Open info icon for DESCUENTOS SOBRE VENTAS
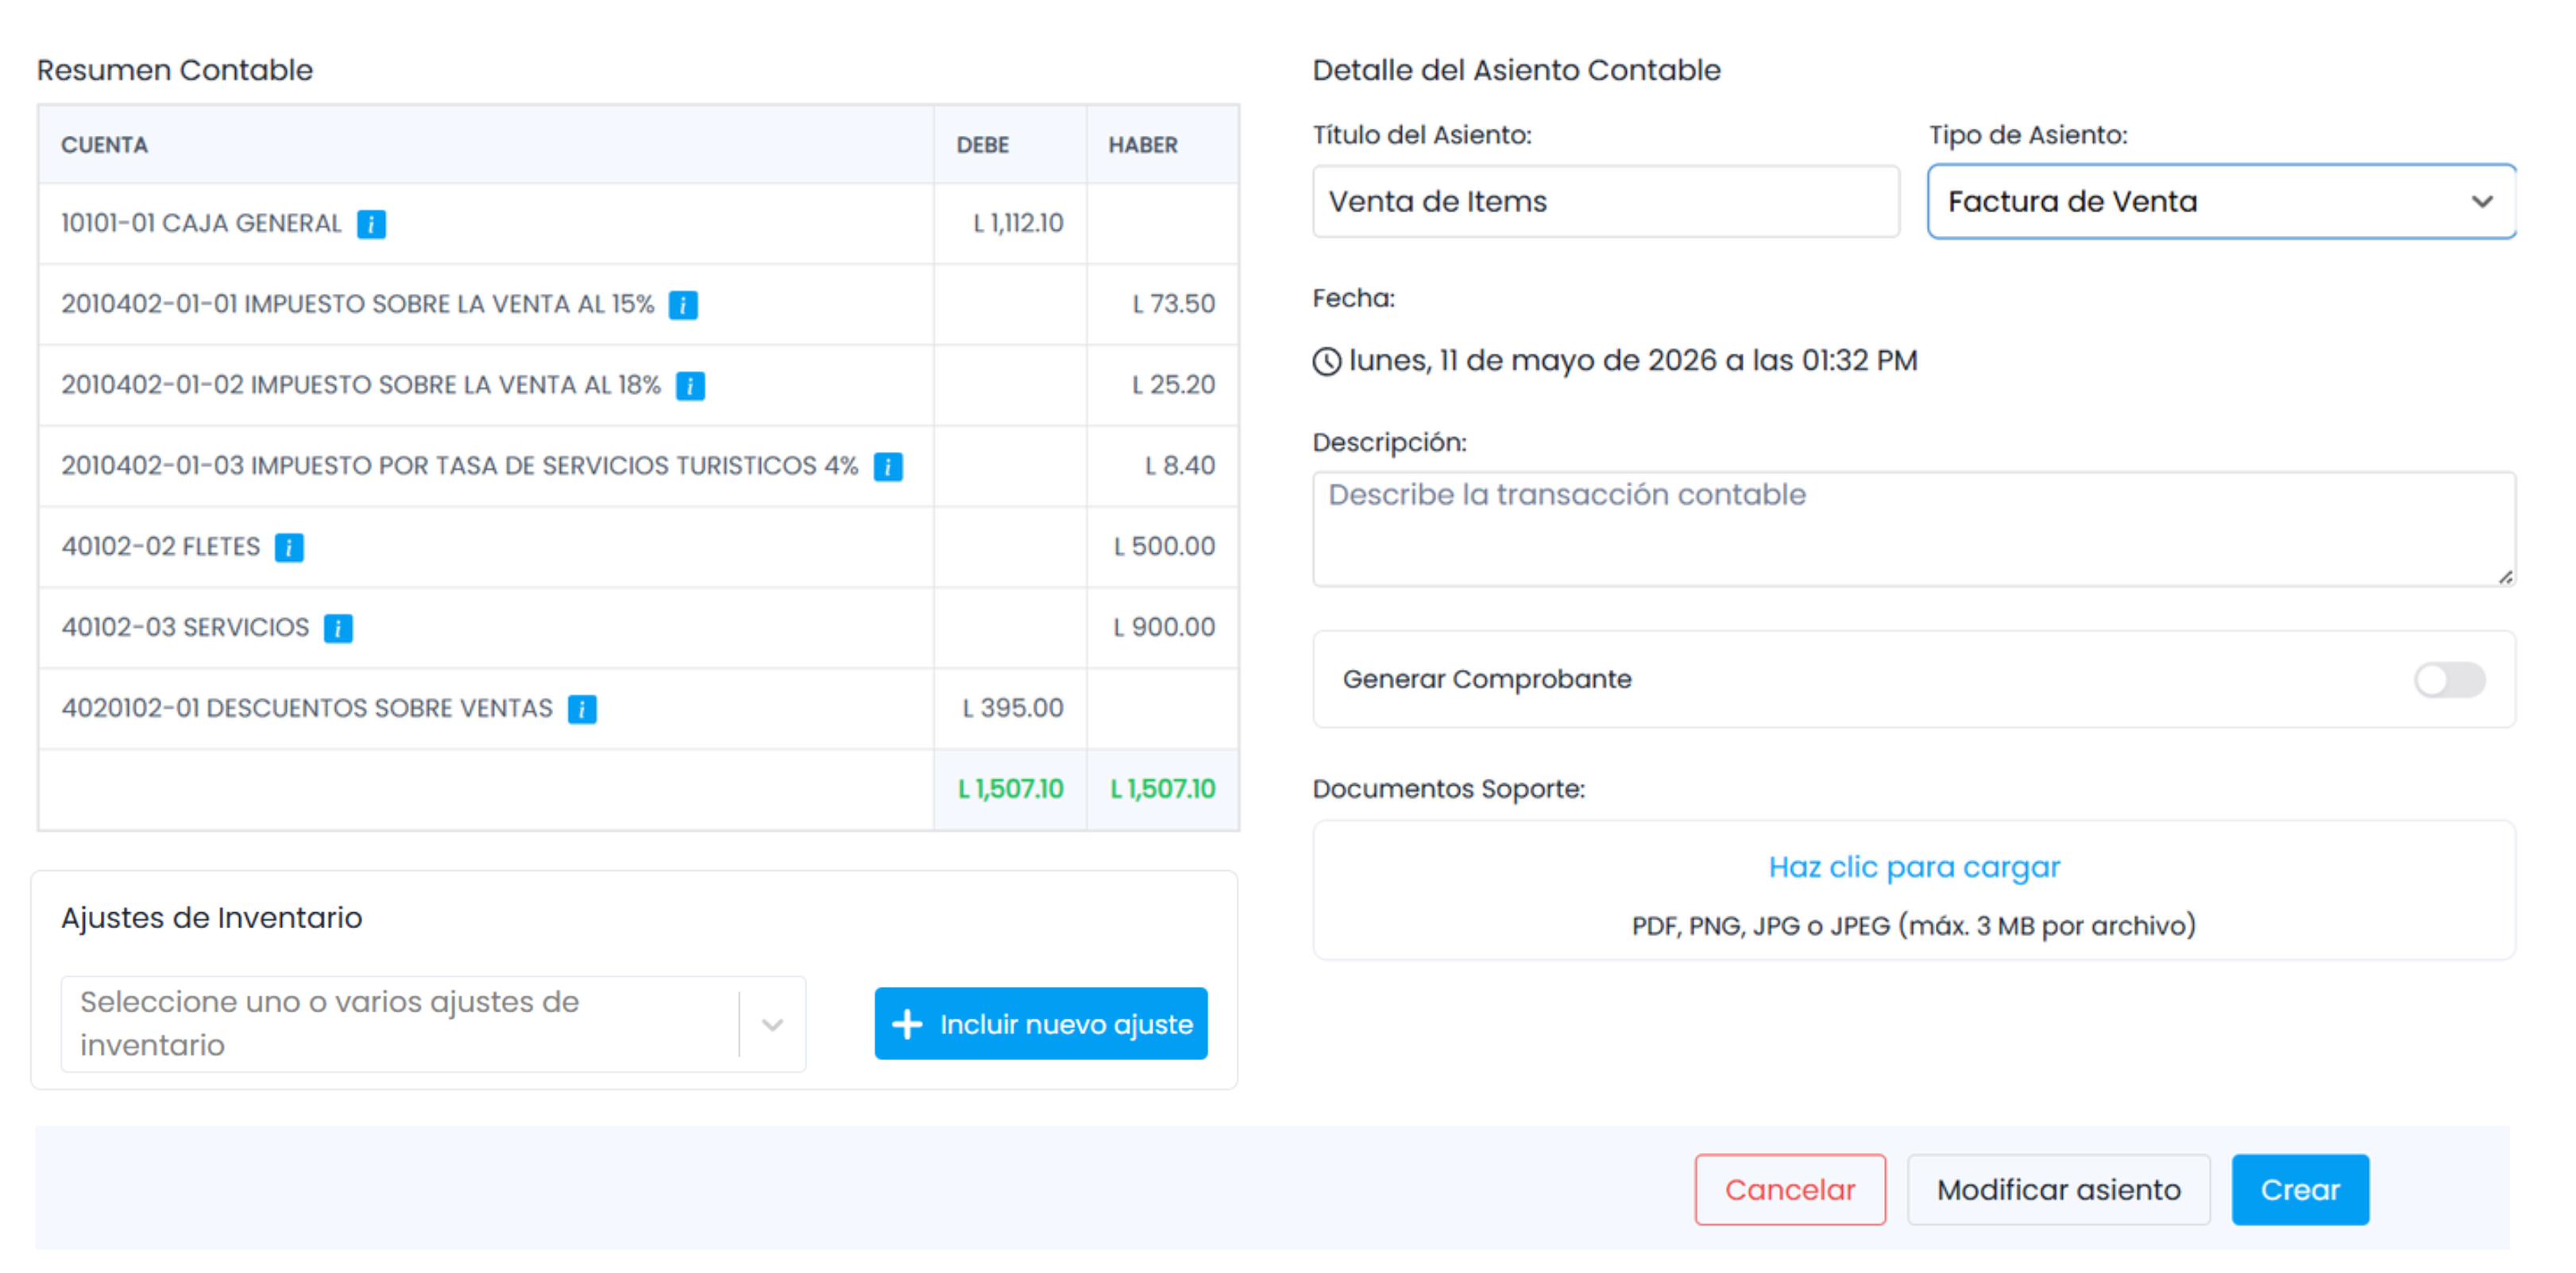This screenshot has width=2576, height=1273. click(x=582, y=710)
